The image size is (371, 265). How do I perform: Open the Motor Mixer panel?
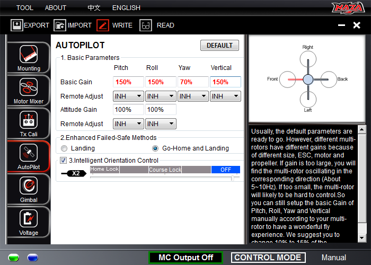[29, 88]
